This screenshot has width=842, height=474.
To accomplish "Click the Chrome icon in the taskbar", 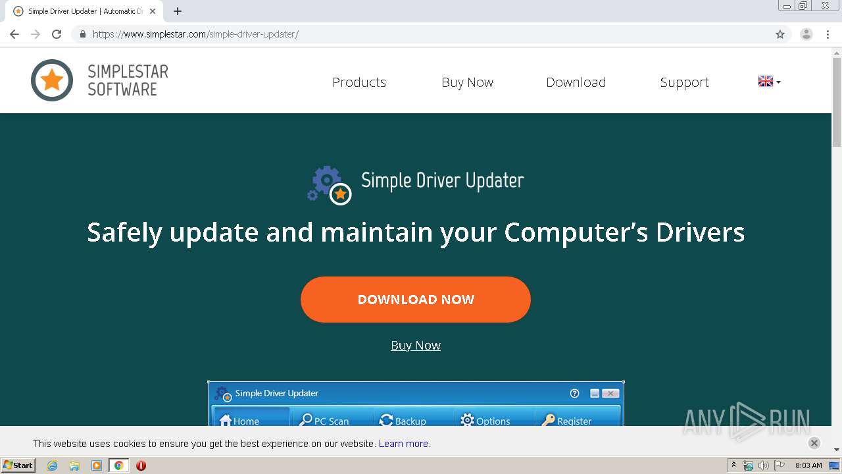I will coord(119,465).
